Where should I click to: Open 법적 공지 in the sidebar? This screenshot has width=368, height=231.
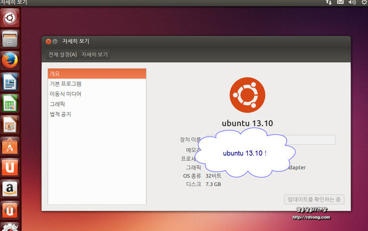click(x=97, y=114)
